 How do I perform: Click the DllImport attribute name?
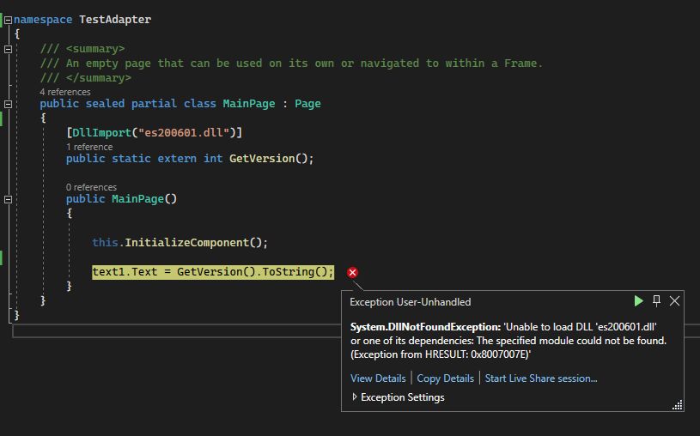(102, 132)
